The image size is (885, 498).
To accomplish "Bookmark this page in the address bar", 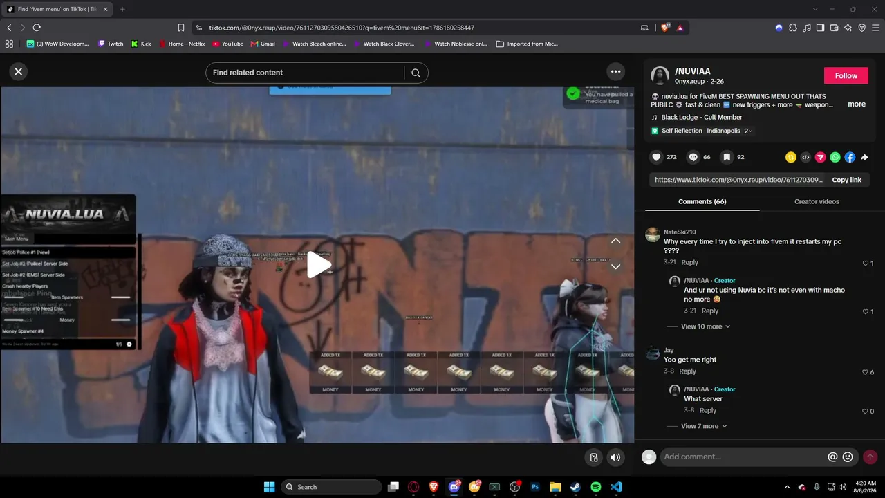I will click(x=181, y=28).
